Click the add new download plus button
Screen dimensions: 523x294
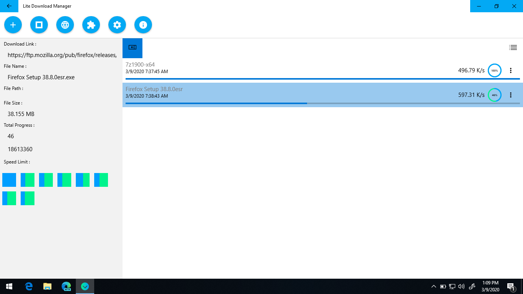pyautogui.click(x=13, y=25)
